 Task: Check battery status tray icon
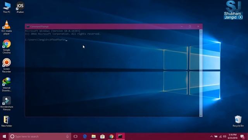[216, 136]
